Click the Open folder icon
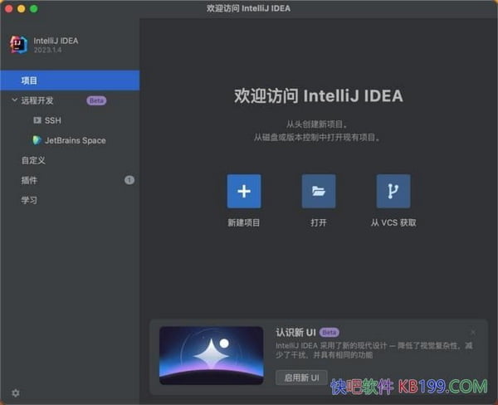498x405 pixels. tap(319, 191)
